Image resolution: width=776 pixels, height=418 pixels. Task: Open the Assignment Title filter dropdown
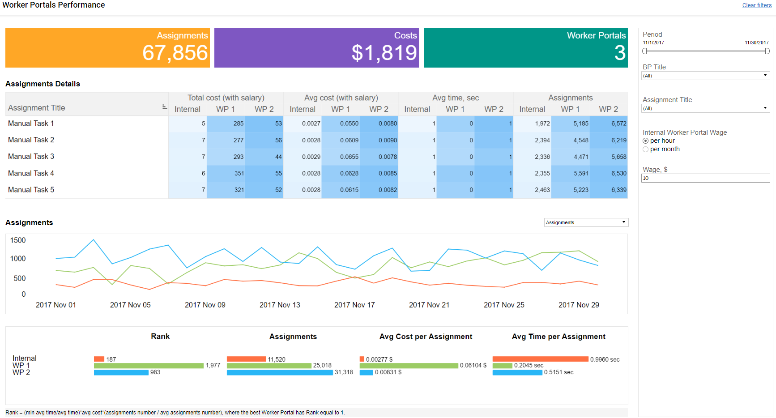pos(705,108)
